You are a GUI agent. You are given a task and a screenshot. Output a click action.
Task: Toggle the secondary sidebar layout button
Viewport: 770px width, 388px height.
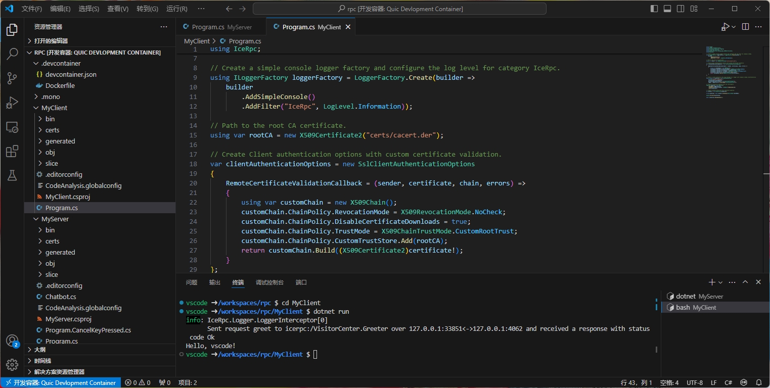point(681,9)
